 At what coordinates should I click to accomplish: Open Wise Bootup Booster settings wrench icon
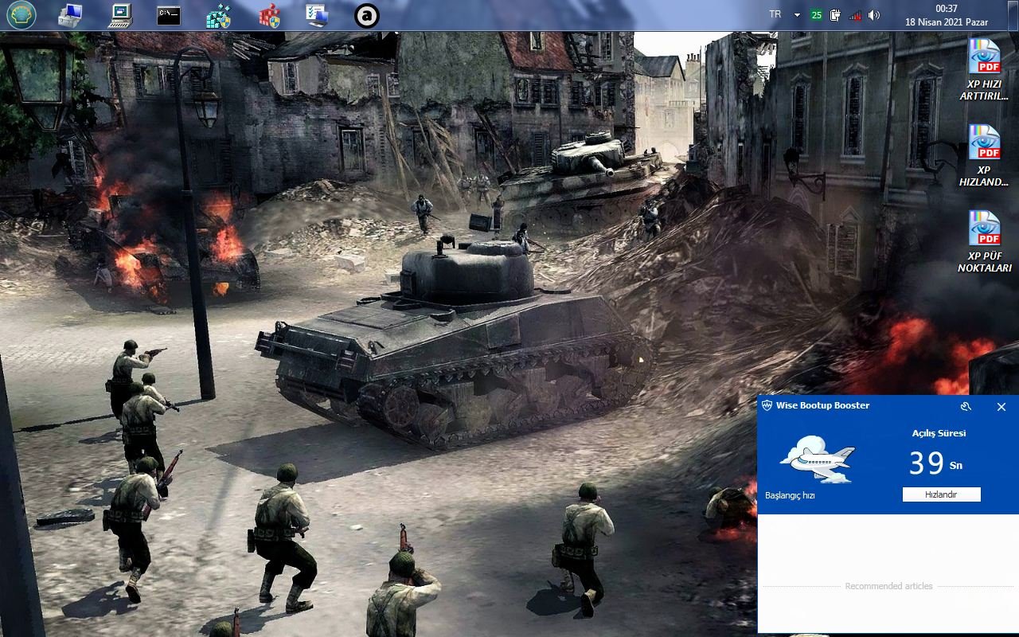(x=966, y=406)
